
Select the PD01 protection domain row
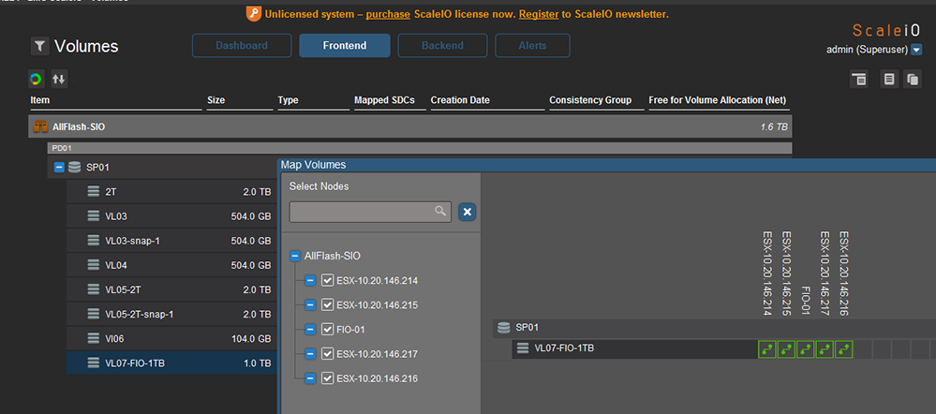point(420,148)
